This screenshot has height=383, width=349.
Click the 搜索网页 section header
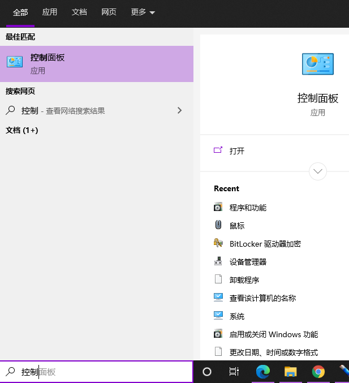[20, 91]
